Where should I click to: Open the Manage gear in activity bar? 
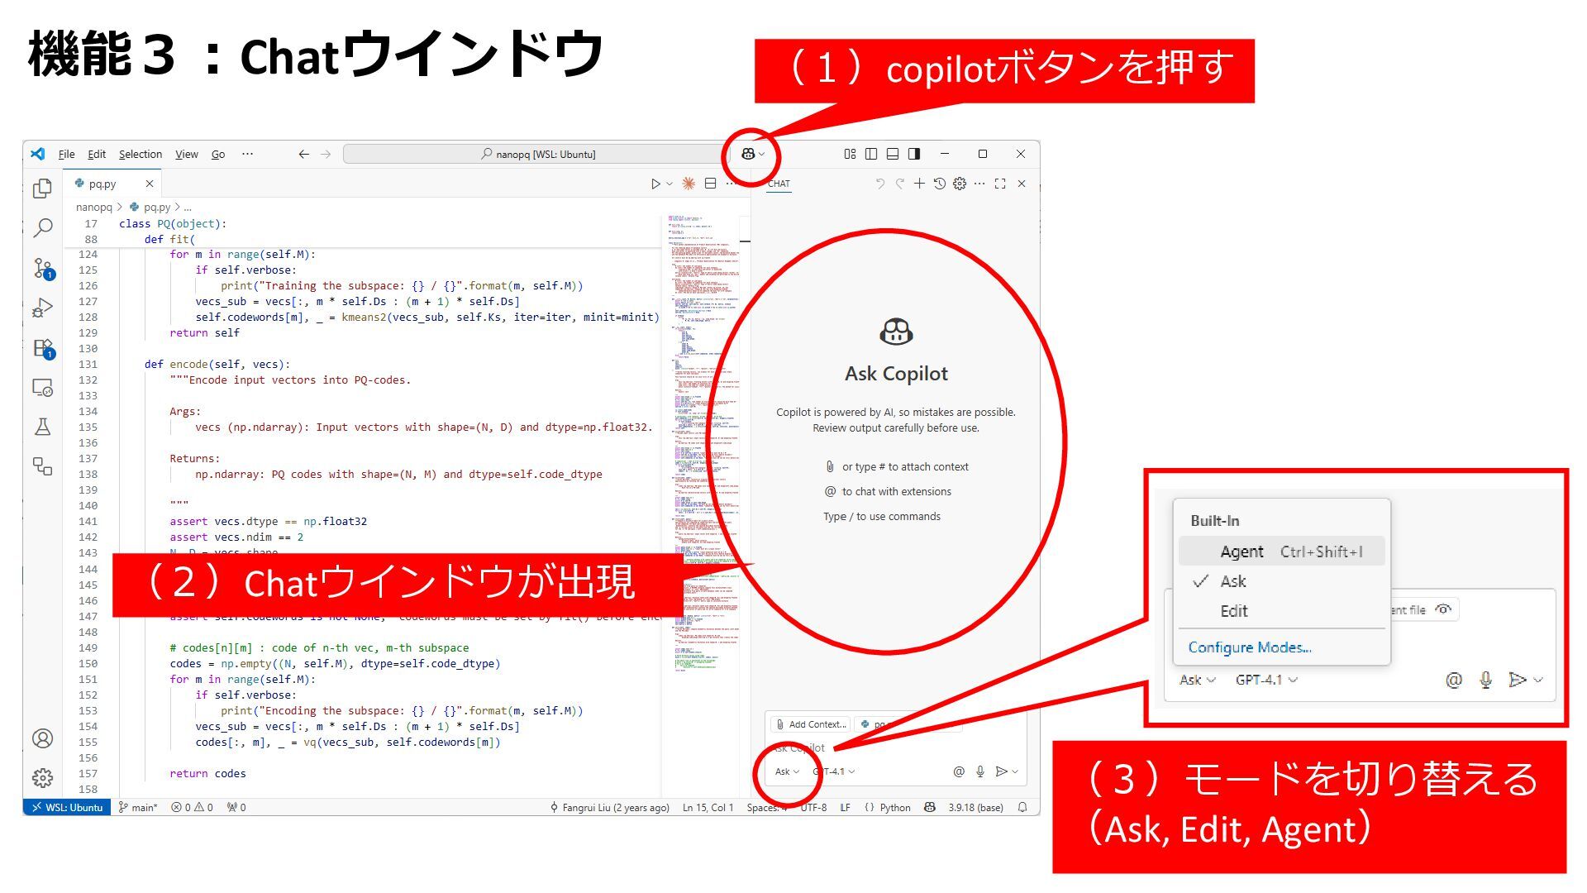[42, 777]
